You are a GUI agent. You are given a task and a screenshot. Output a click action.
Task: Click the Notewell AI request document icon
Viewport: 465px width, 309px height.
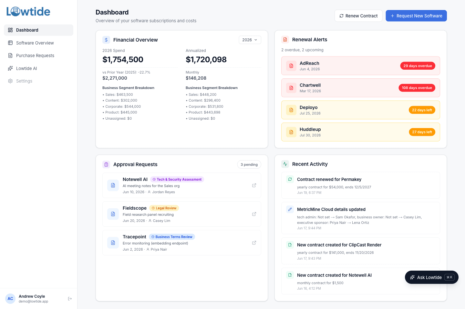tap(113, 185)
